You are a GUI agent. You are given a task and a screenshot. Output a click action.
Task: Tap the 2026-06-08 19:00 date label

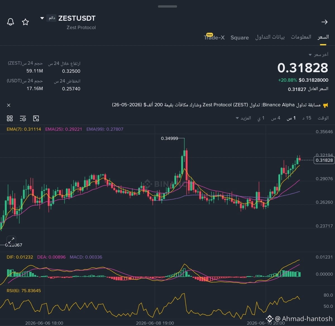click(x=155, y=323)
